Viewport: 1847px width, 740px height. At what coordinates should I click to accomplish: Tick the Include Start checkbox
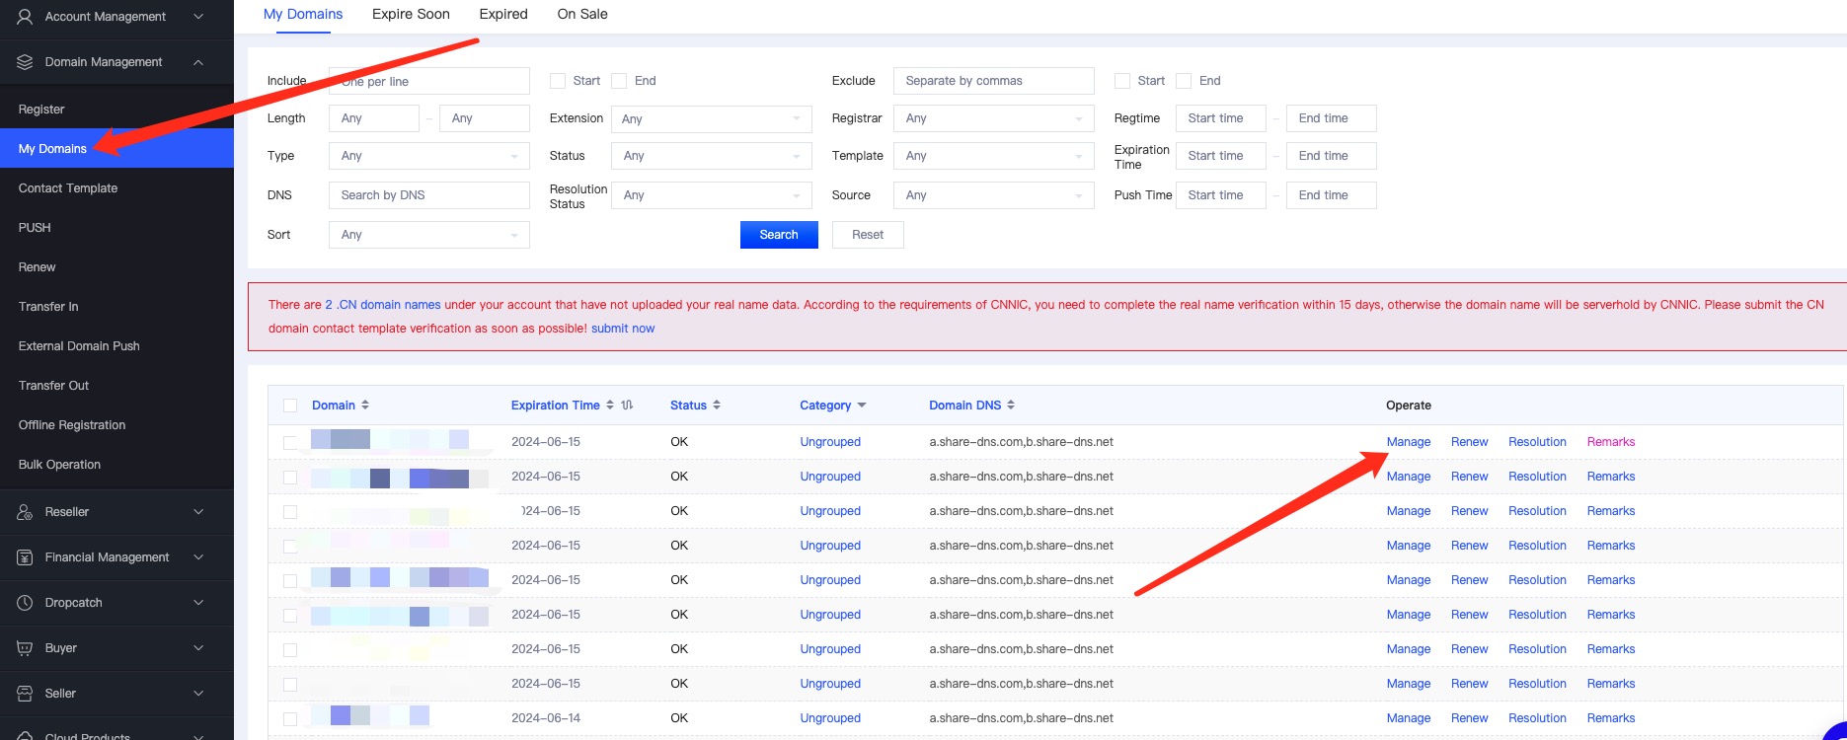(x=558, y=81)
